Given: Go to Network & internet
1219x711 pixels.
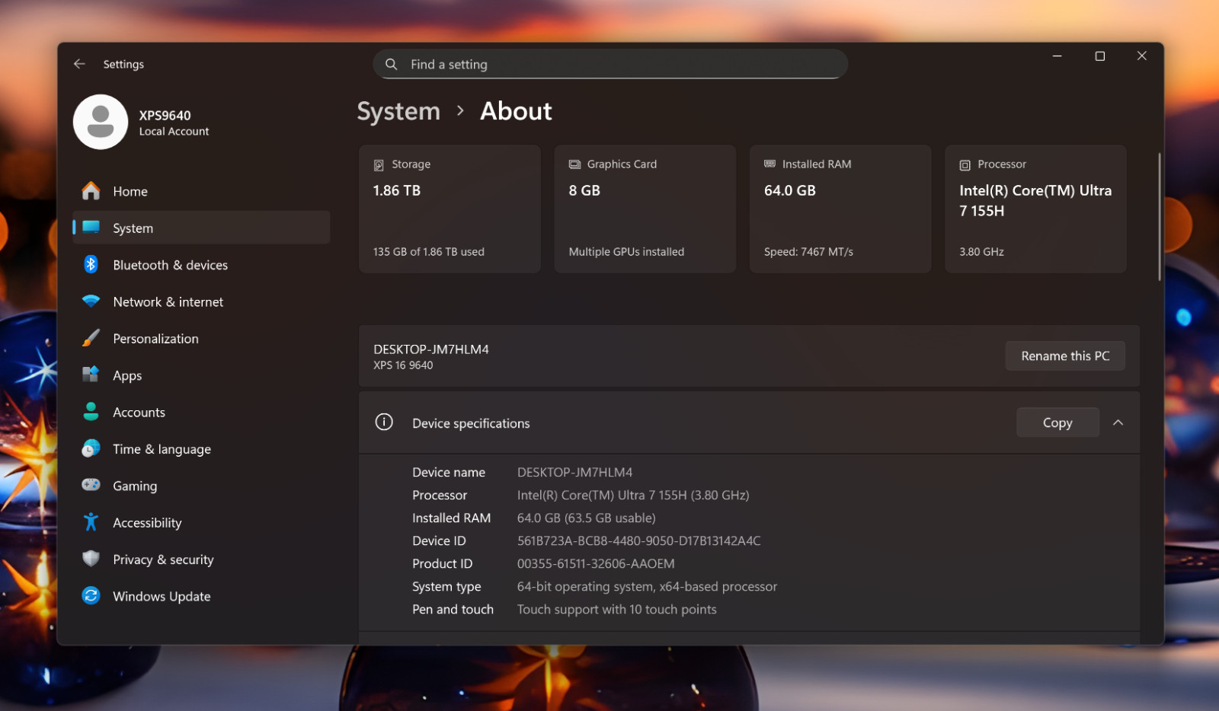Looking at the screenshot, I should pyautogui.click(x=201, y=301).
